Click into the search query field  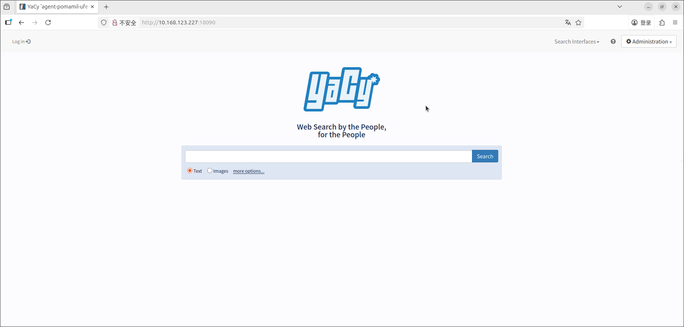(328, 156)
